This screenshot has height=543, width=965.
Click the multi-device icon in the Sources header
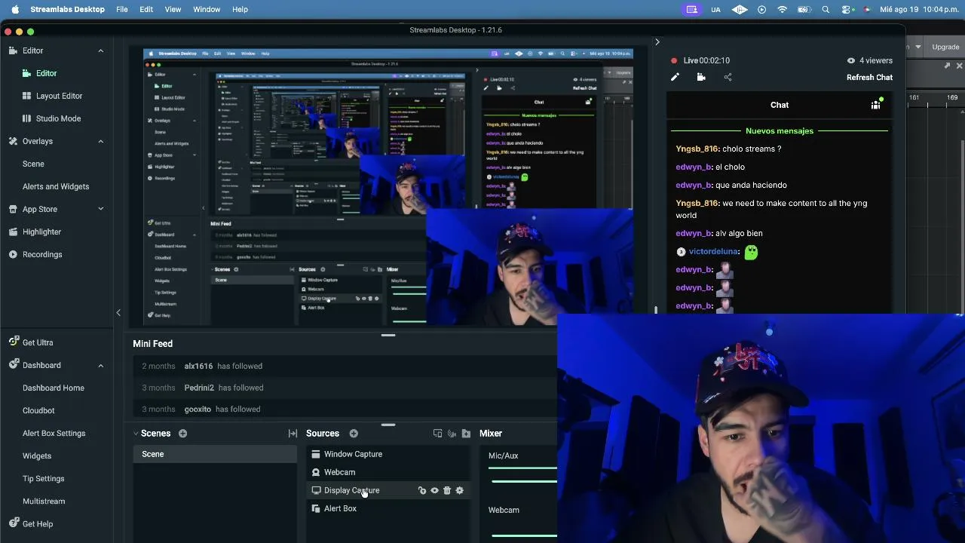(437, 434)
